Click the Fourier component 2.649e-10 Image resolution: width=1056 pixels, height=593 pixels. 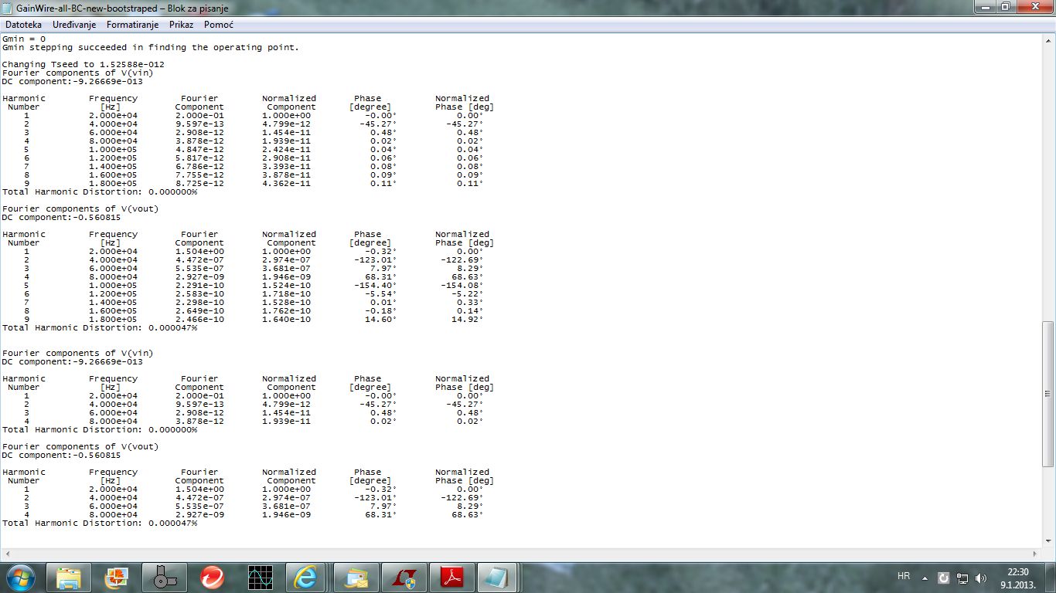[199, 310]
